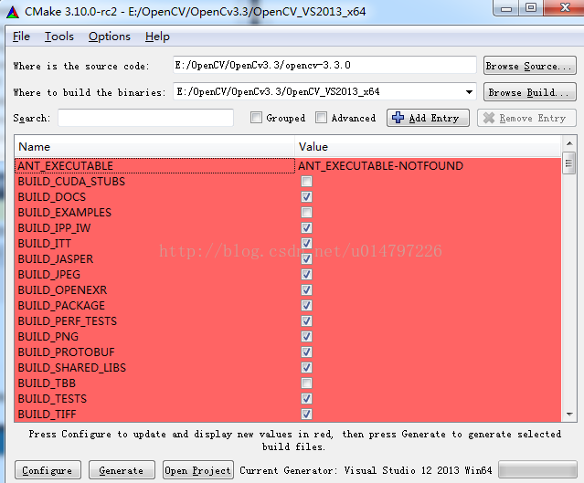Click the source code path field
Viewport: 584px width, 483px height.
[324, 65]
